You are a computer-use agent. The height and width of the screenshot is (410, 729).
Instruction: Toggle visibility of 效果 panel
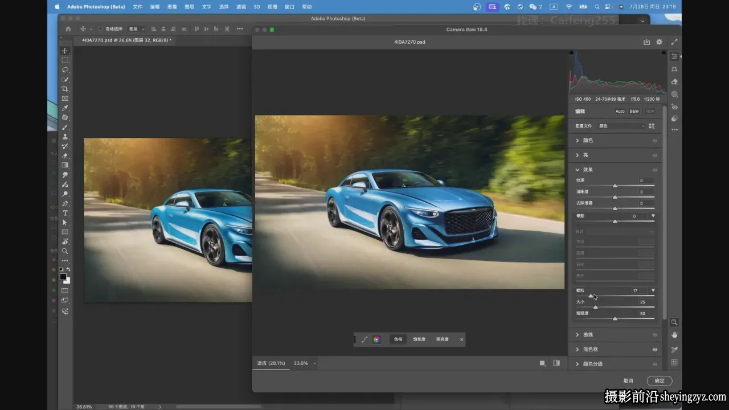click(654, 170)
